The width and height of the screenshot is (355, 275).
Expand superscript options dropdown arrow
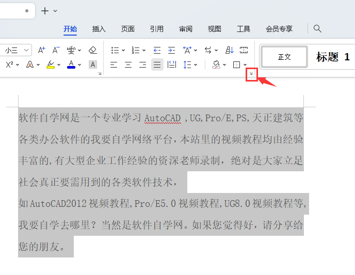click(18, 65)
